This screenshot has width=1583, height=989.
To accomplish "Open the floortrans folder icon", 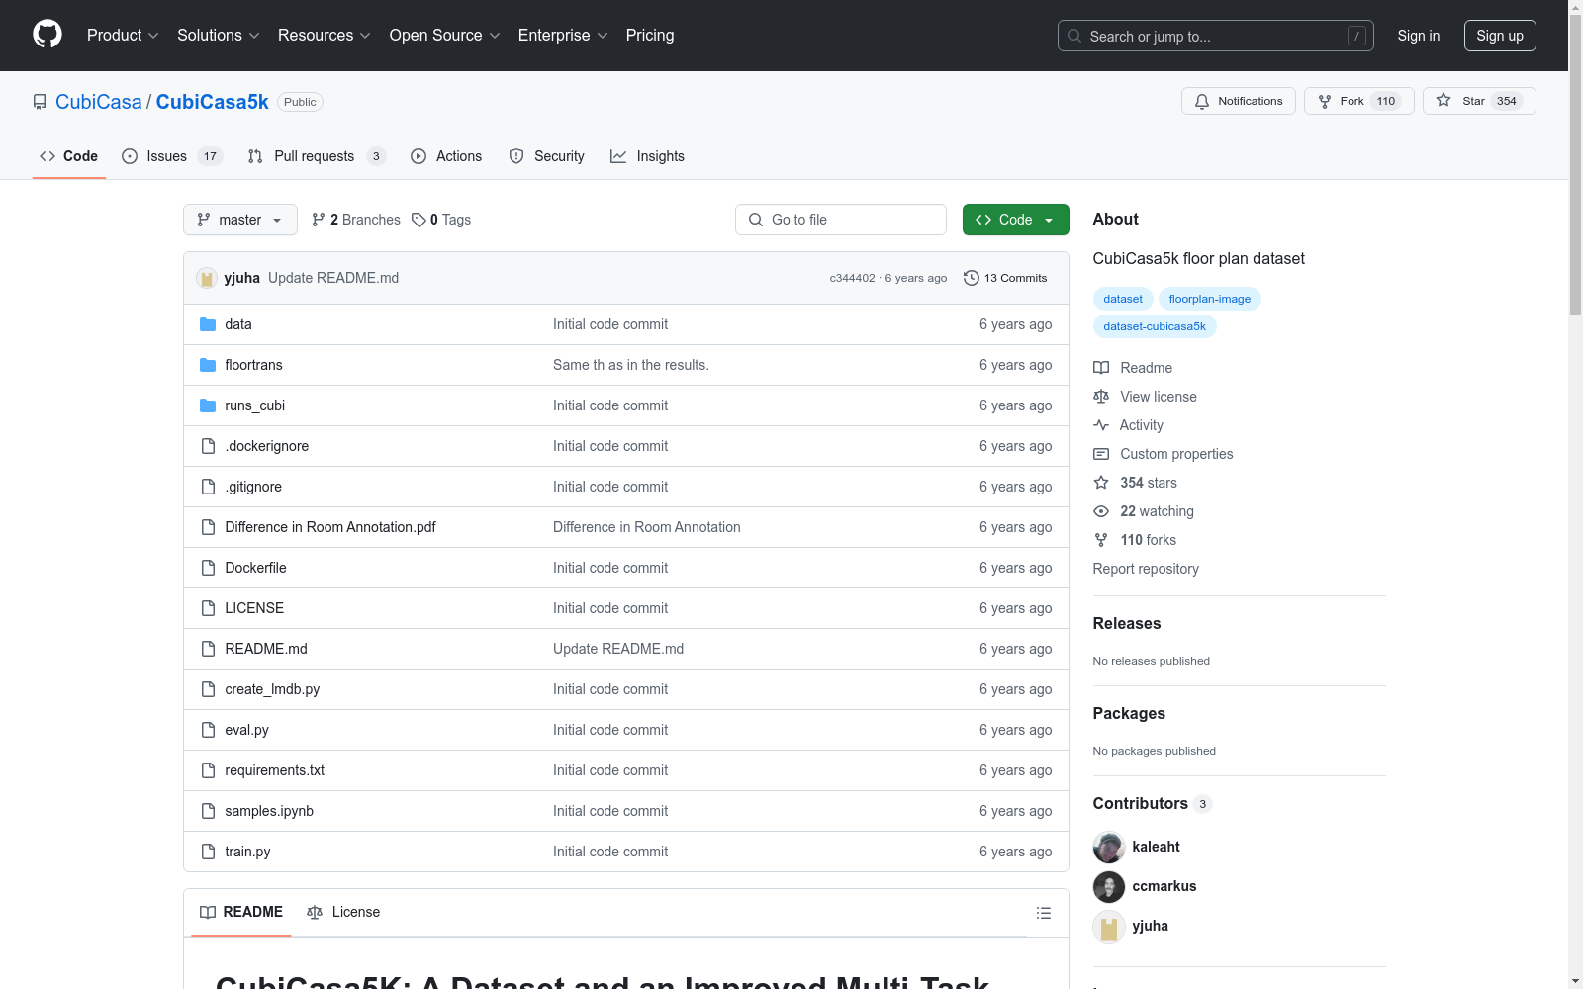I will click(x=208, y=365).
